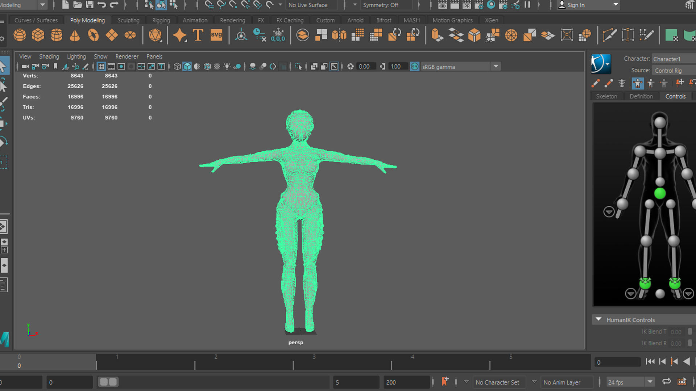Click the No Live Surface field

click(312, 5)
